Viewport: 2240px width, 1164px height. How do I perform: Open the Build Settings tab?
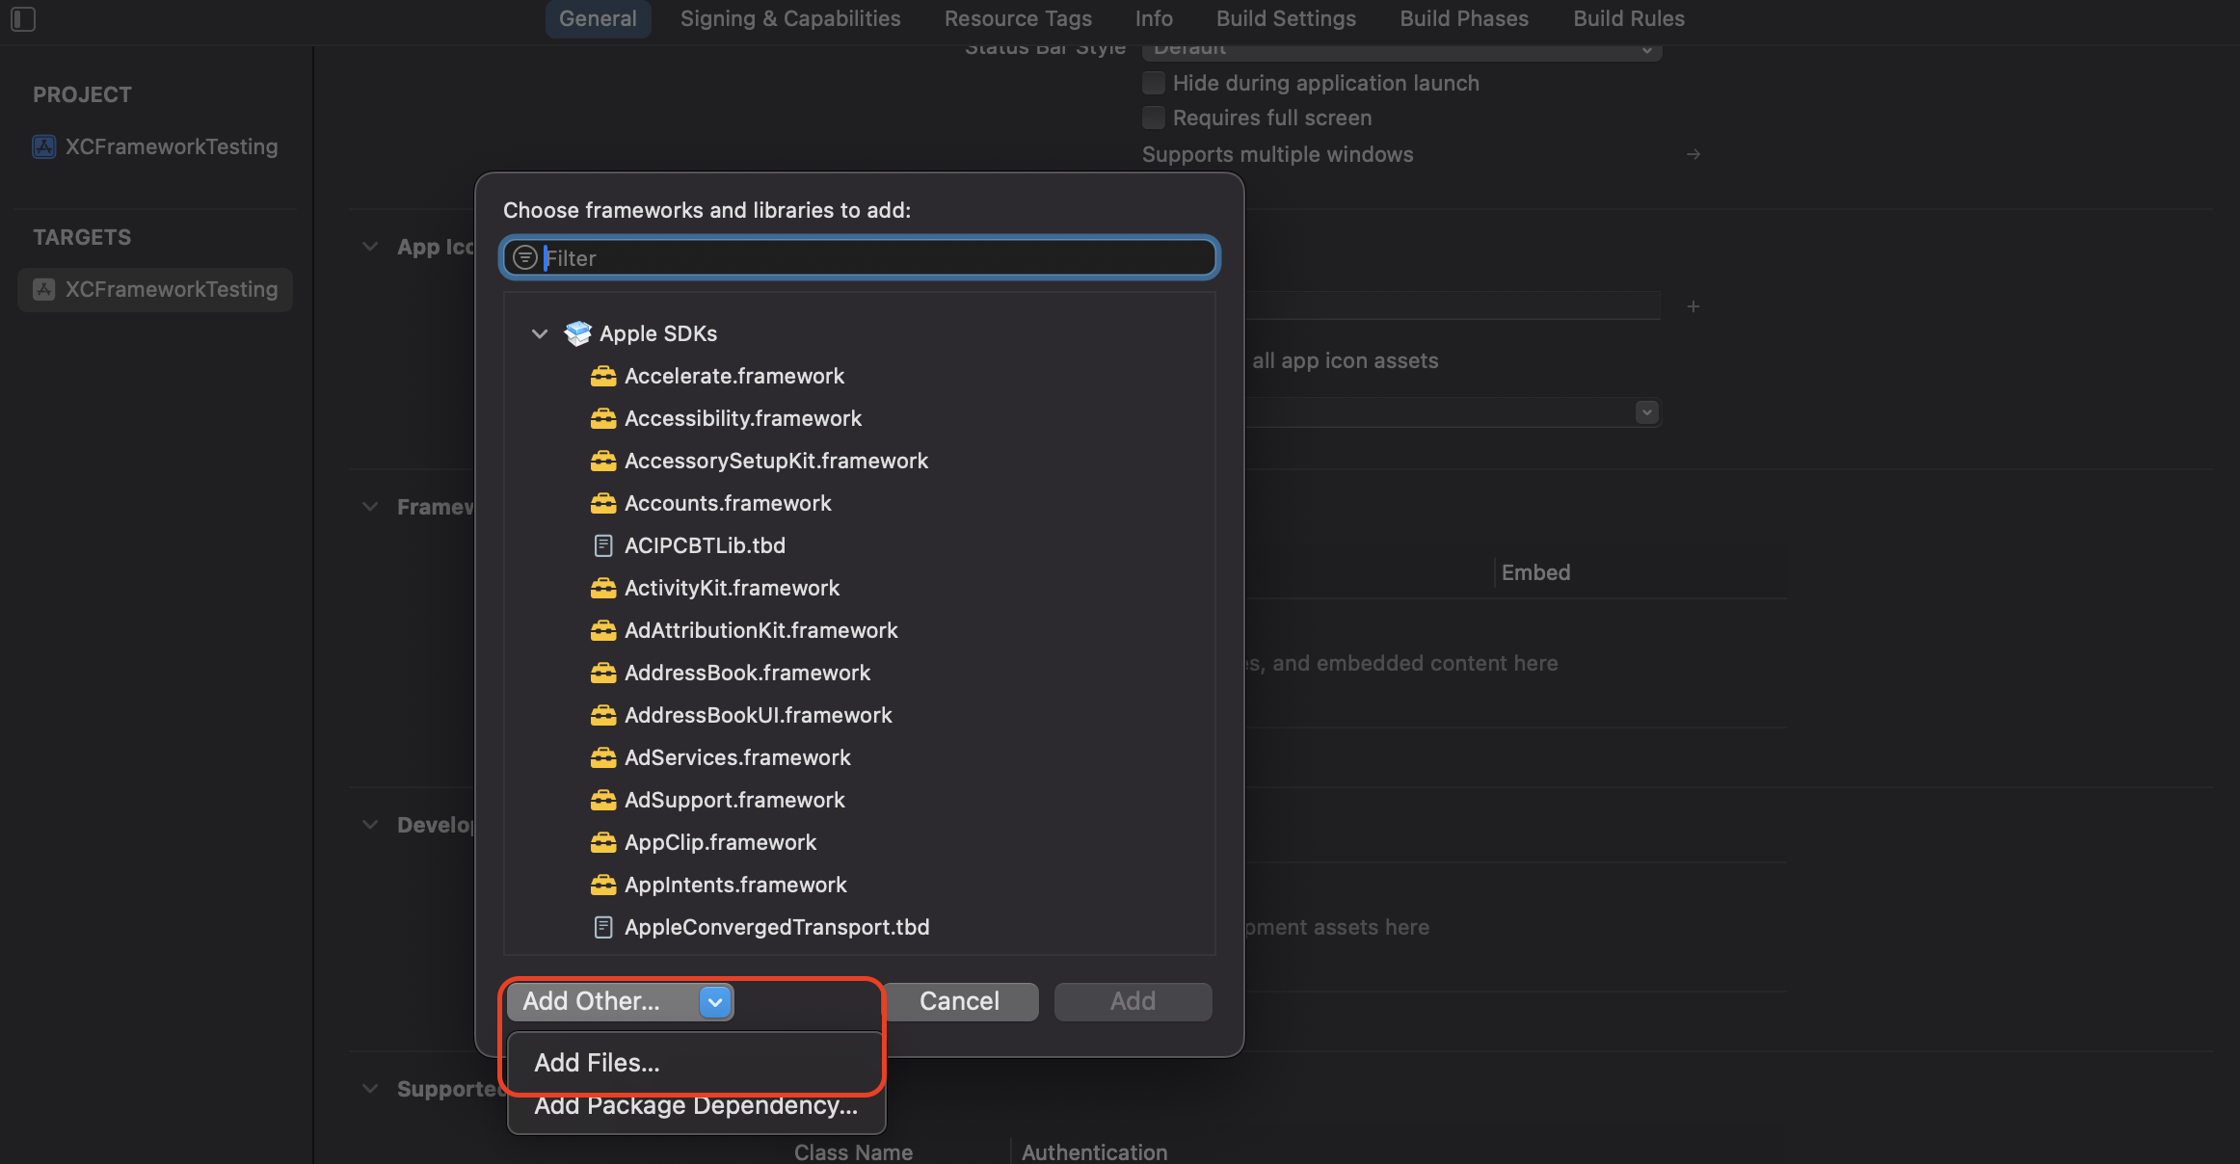pyautogui.click(x=1286, y=18)
